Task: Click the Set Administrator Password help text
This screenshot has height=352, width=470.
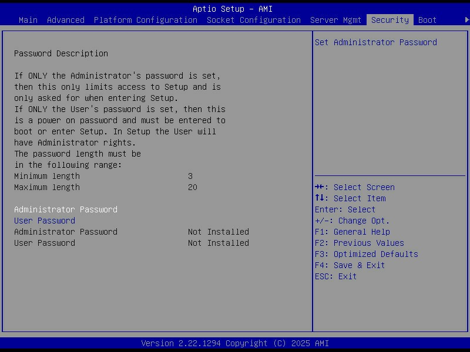Action: [375, 42]
